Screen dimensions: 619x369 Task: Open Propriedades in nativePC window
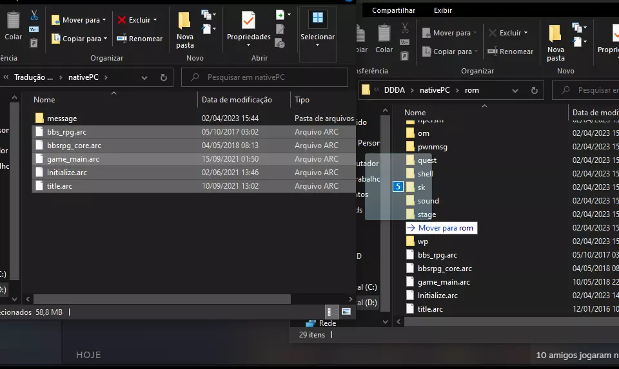tap(249, 29)
